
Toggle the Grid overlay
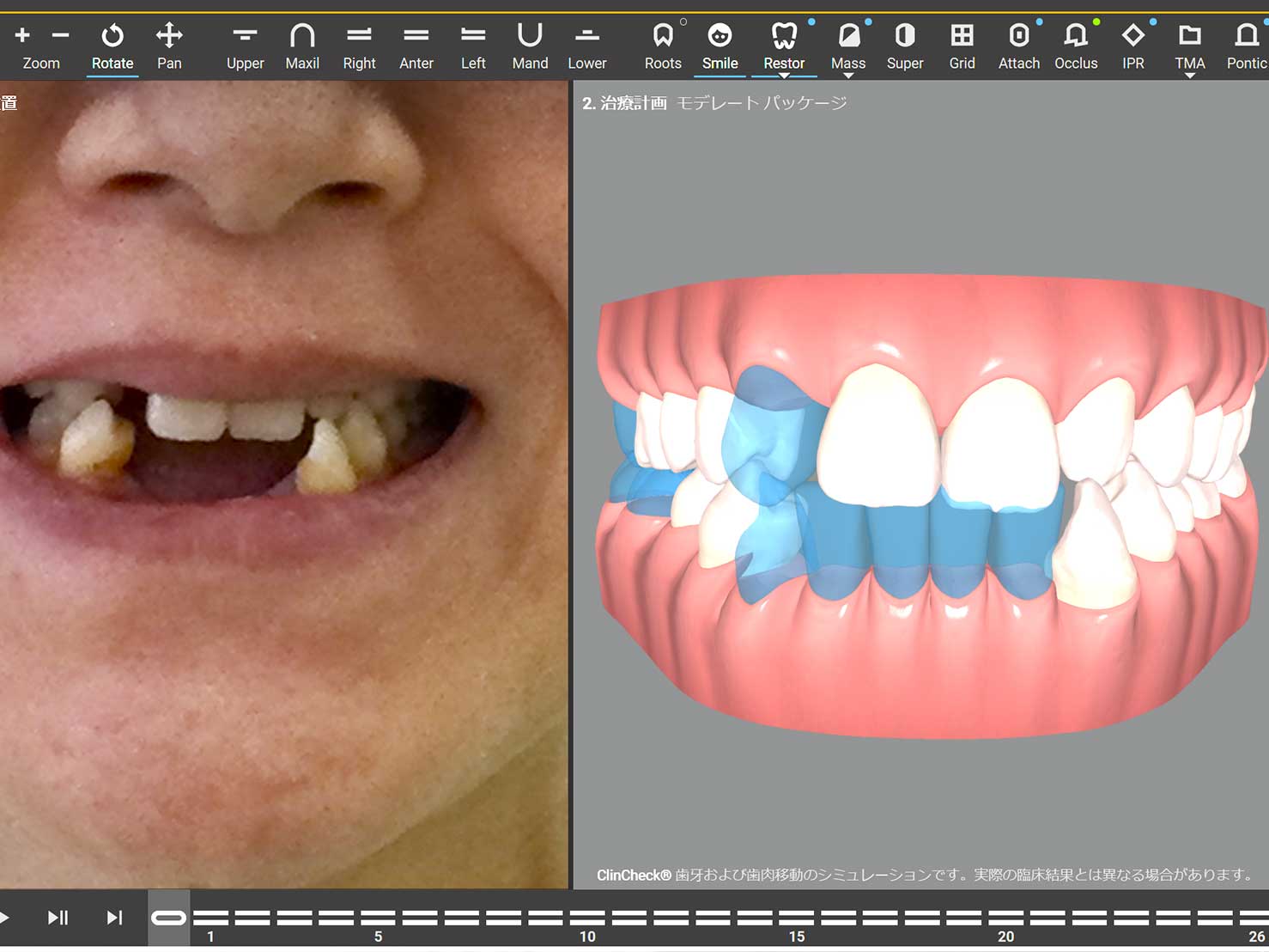[962, 46]
